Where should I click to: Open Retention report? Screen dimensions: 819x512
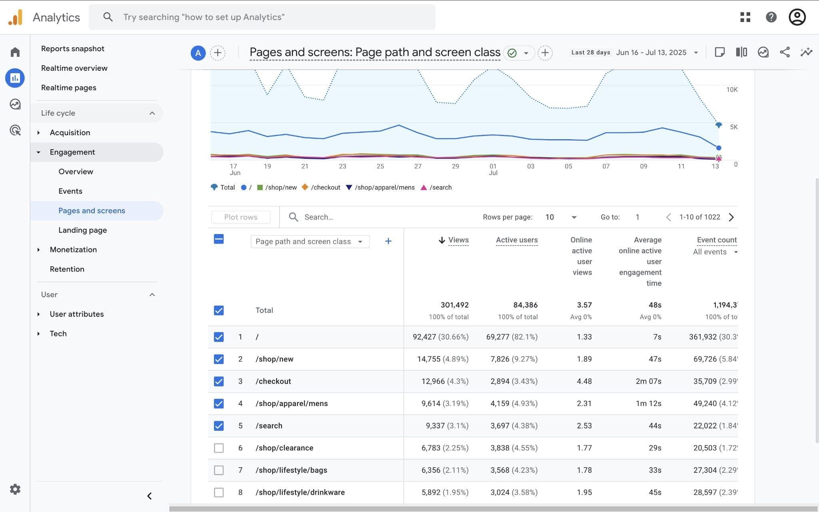(67, 269)
